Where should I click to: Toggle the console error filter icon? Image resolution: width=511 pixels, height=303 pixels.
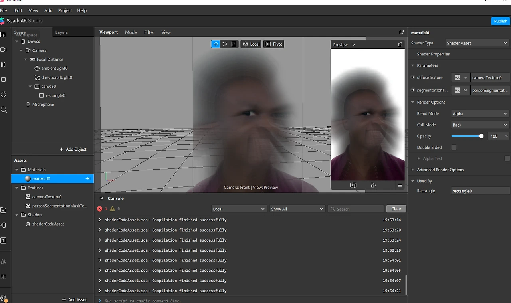pyautogui.click(x=100, y=209)
